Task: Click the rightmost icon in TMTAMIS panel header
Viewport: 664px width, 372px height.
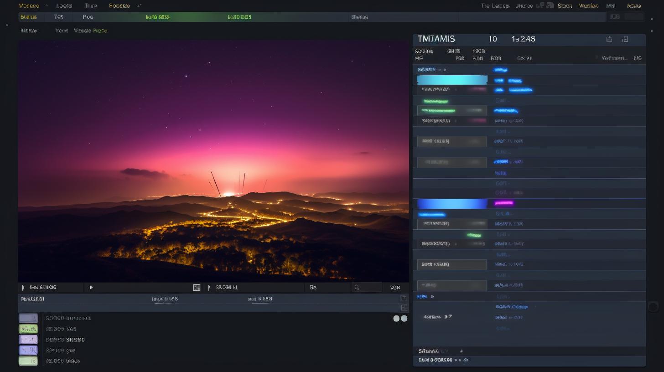Action: (625, 39)
